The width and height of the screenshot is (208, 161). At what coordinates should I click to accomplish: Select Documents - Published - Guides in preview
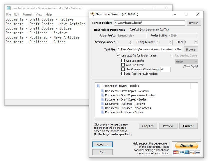click(124, 112)
